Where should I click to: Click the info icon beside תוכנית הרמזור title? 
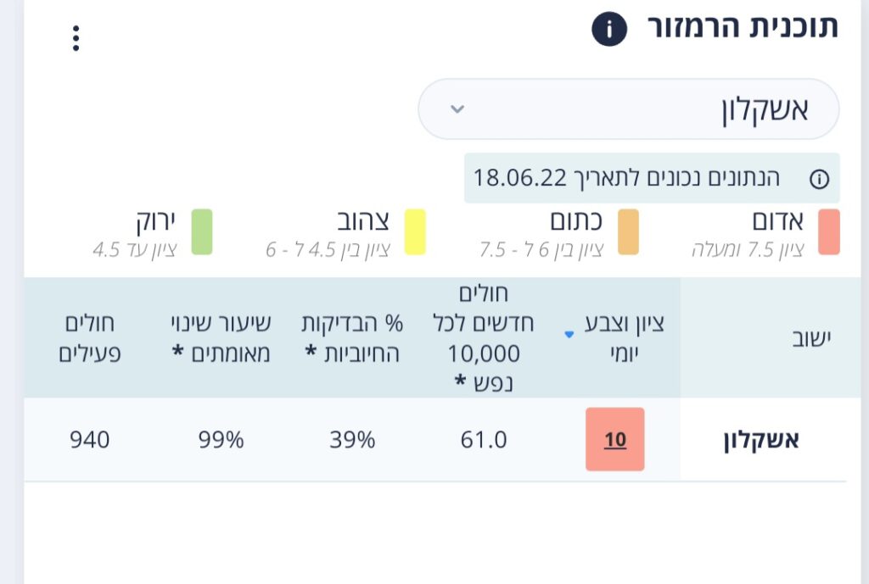(x=609, y=29)
